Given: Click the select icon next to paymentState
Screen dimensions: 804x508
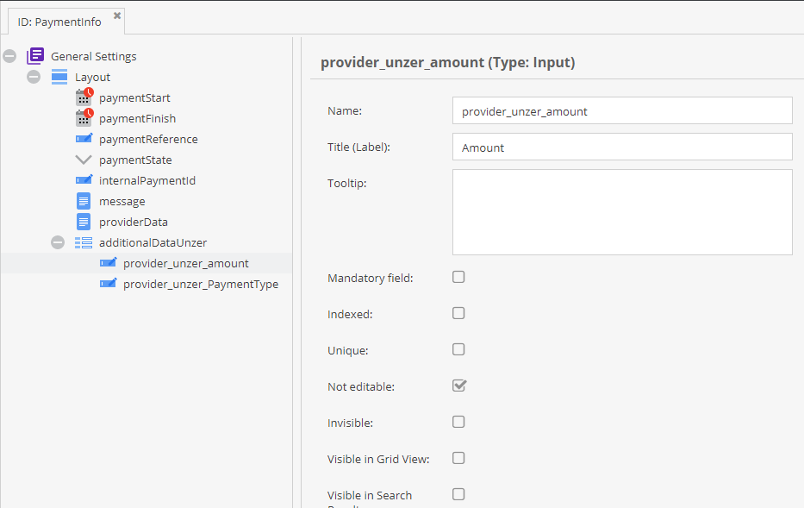Looking at the screenshot, I should pos(84,160).
